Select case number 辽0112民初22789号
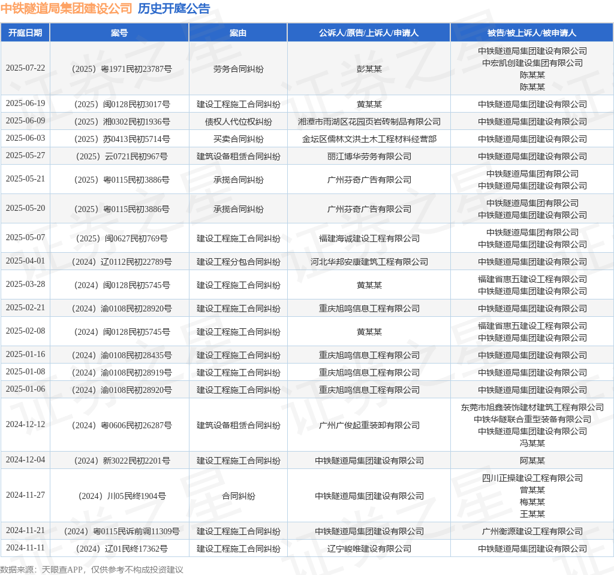This screenshot has height=575, width=614. [122, 262]
